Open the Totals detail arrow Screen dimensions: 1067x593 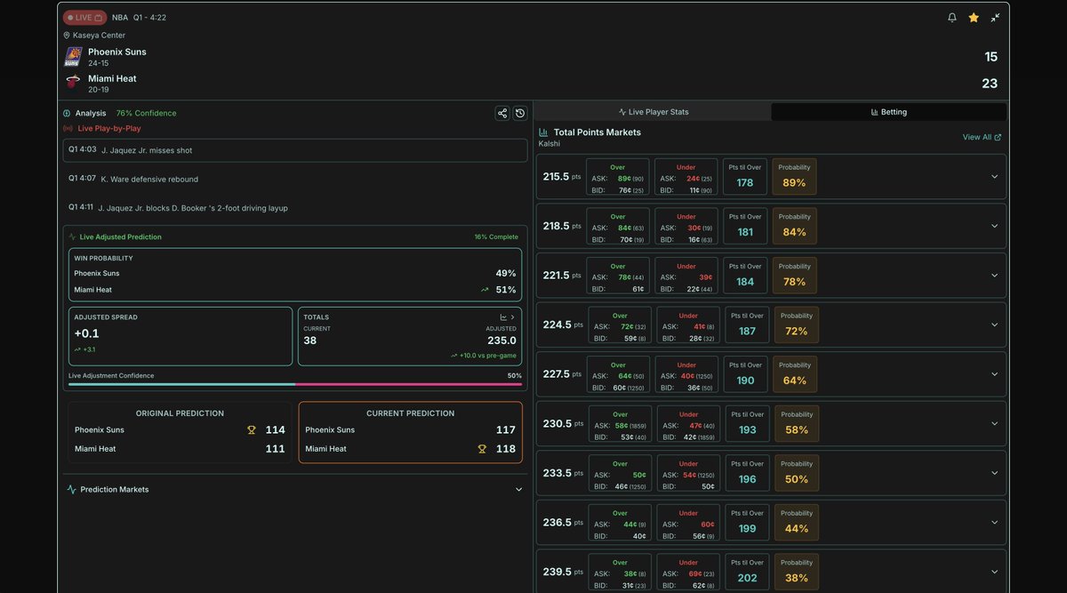coord(513,317)
